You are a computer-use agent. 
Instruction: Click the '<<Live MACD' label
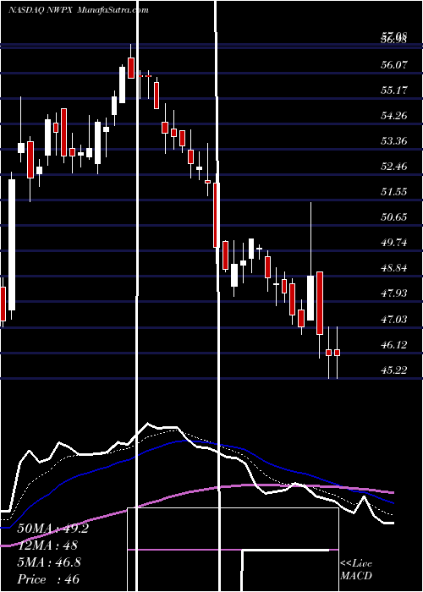click(356, 570)
